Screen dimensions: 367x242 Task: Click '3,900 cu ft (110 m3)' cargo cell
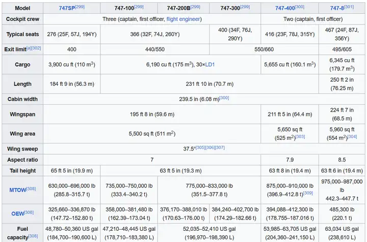pyautogui.click(x=72, y=64)
